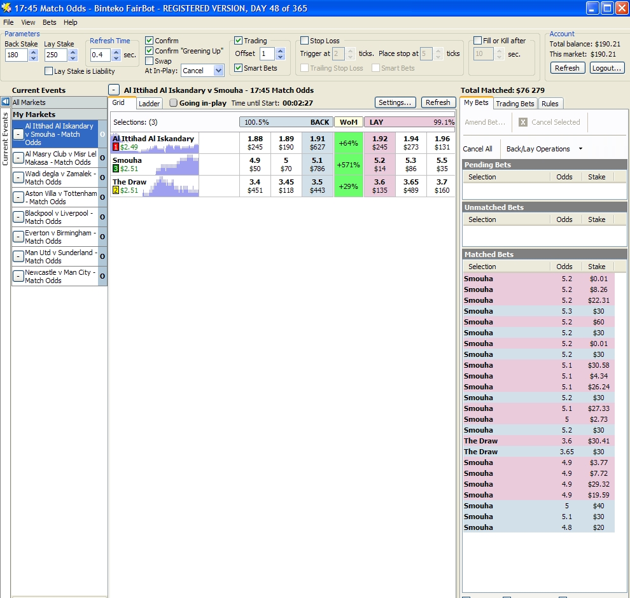Click the minus icon beside Wadi degla v Zamalek

pyautogui.click(x=18, y=178)
